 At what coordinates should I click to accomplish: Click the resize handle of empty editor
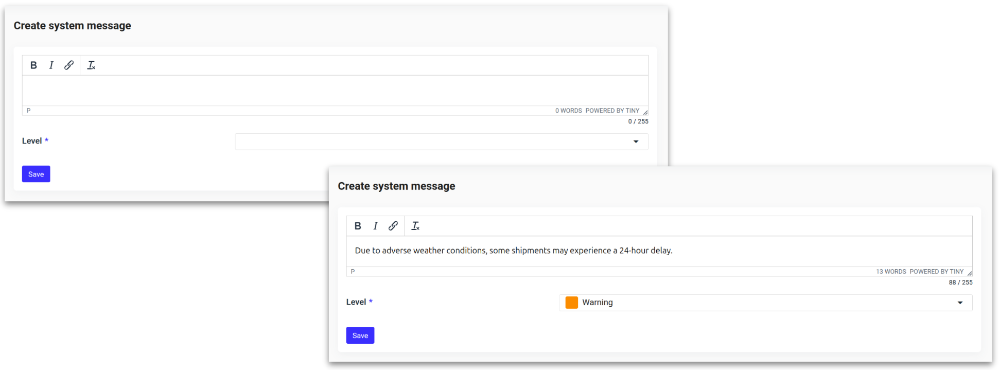[x=645, y=112]
